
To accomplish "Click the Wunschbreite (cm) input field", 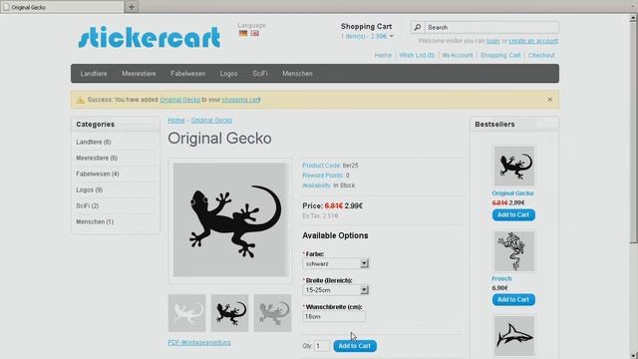I will click(334, 317).
